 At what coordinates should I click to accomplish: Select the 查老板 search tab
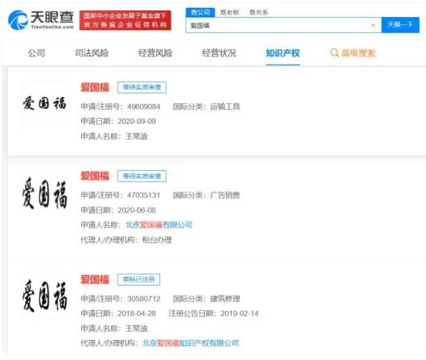(x=229, y=12)
